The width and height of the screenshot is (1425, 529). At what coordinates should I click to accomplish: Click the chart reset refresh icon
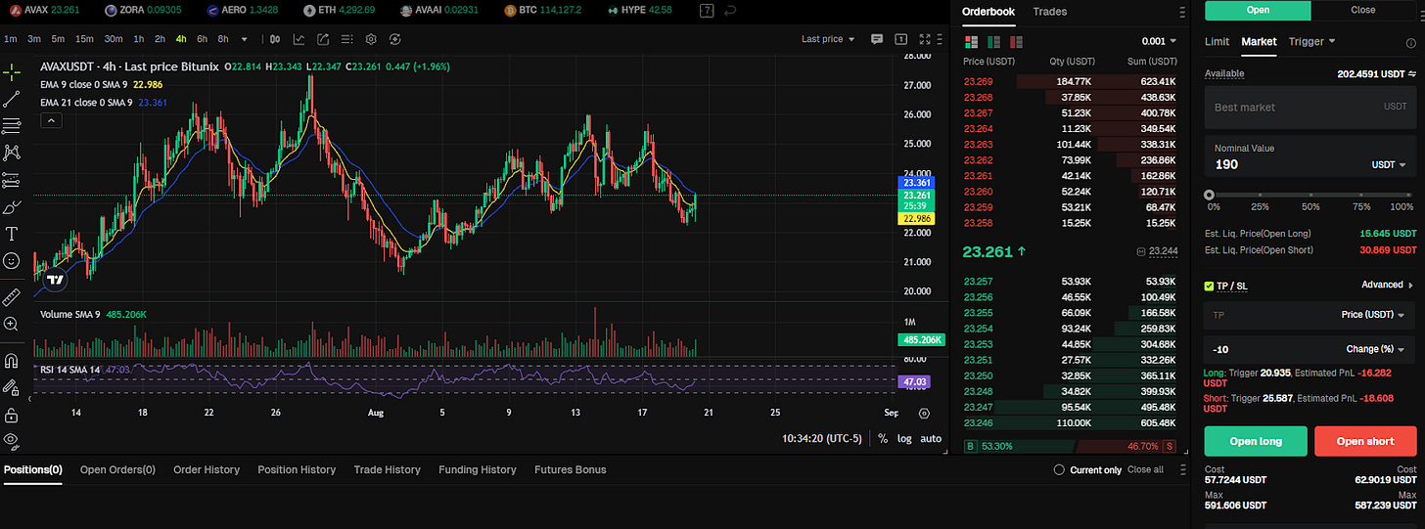point(394,39)
